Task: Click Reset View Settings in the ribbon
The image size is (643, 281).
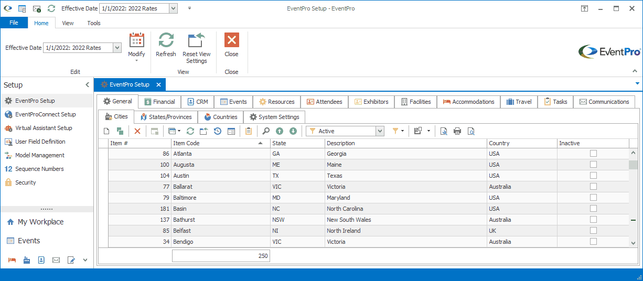Action: click(197, 48)
